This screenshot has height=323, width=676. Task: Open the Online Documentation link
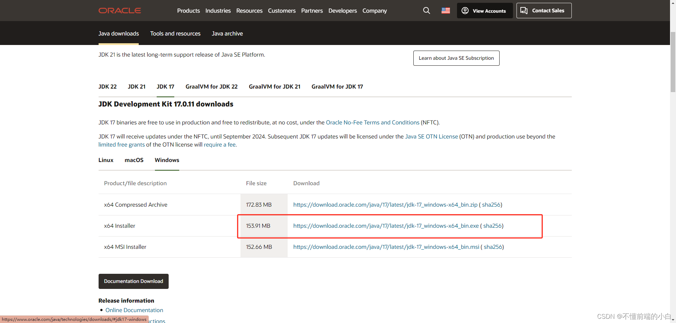134,310
